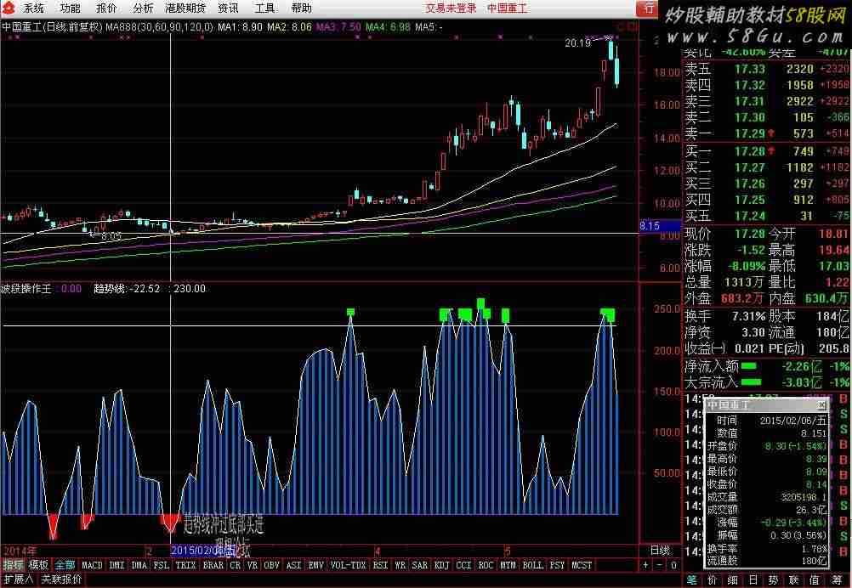Switch to the CCI indicator

click(463, 565)
